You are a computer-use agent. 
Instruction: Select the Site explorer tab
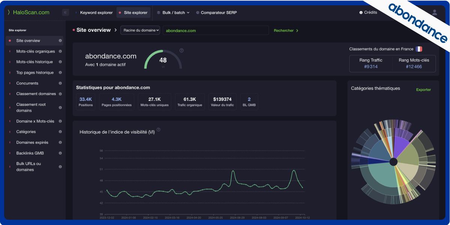pos(133,12)
